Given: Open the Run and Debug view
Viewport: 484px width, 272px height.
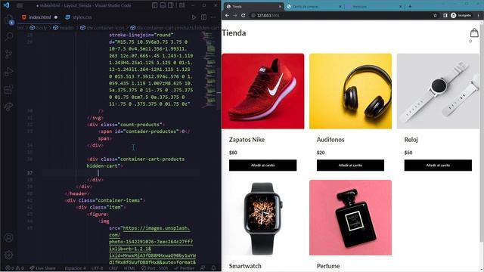Looking at the screenshot, I should tap(8, 72).
